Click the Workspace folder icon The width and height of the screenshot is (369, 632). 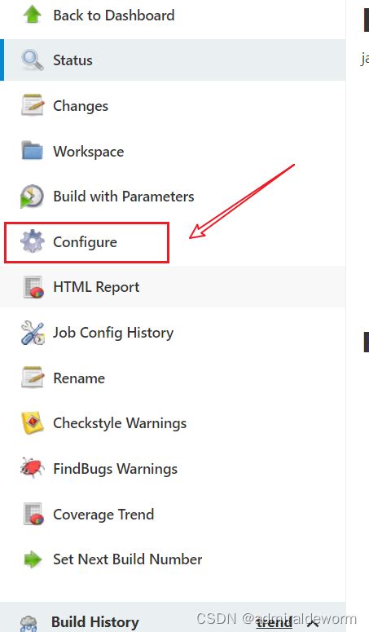(33, 151)
